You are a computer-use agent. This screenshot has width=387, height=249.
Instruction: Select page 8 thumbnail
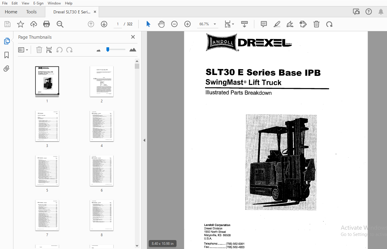click(102, 215)
